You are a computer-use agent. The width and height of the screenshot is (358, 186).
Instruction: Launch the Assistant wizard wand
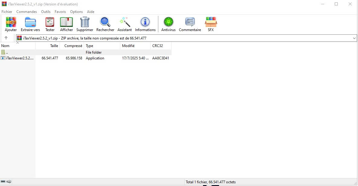click(125, 22)
